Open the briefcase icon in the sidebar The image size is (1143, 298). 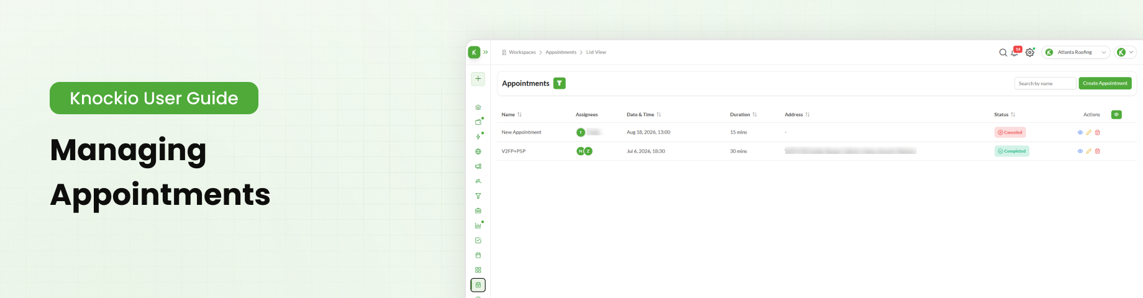pos(478,211)
